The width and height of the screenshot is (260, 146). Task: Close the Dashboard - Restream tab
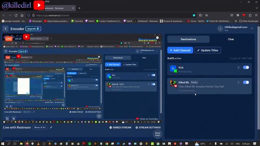click(73, 8)
